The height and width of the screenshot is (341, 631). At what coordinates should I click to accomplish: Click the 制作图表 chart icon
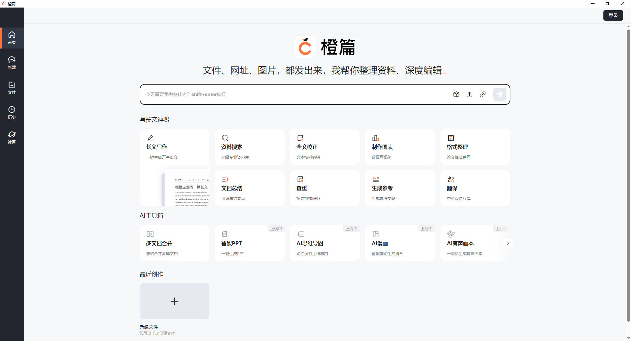point(376,138)
